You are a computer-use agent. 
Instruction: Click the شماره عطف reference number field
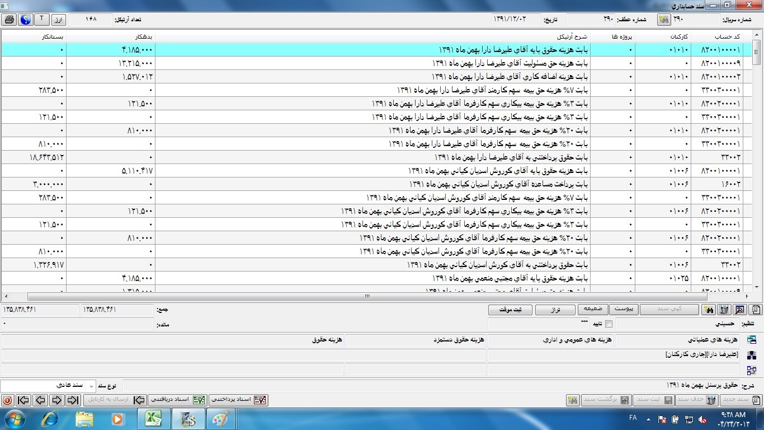click(x=592, y=19)
